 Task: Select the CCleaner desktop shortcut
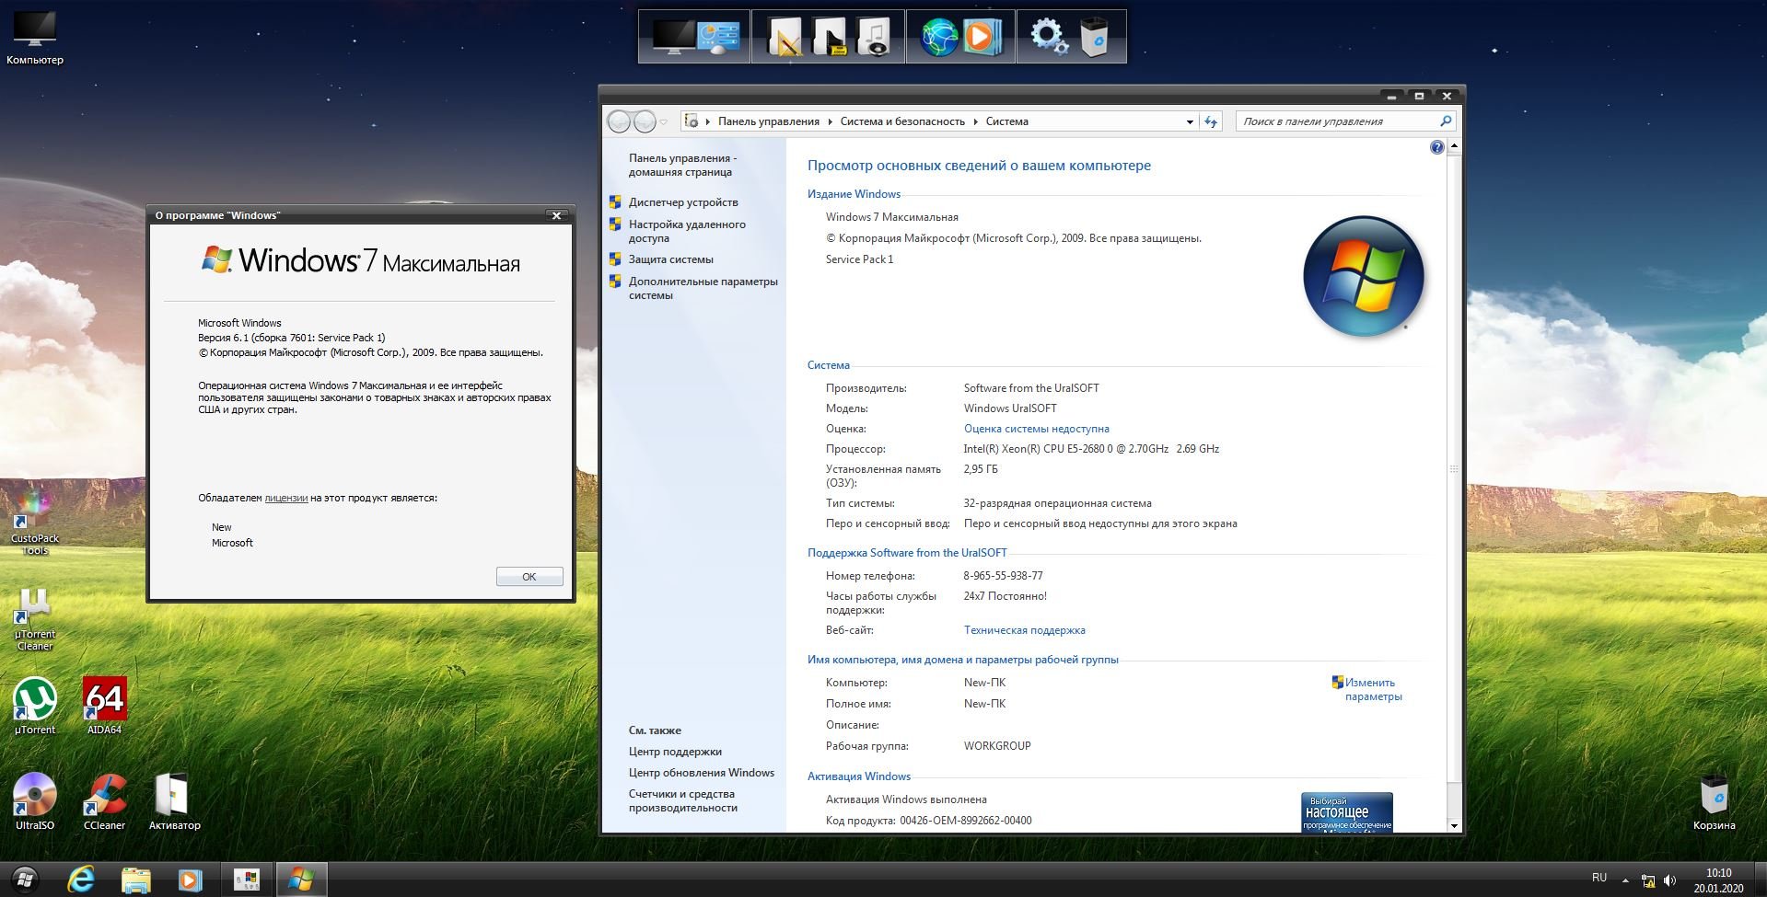click(x=104, y=801)
